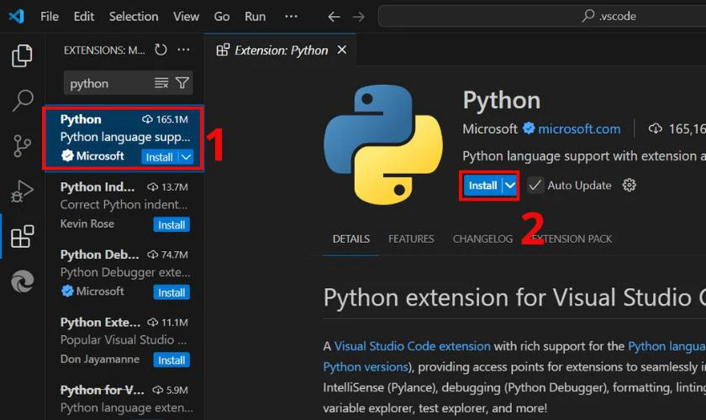This screenshot has height=420, width=706.
Task: Install Python Indent by Kevin Rose
Action: [x=171, y=224]
